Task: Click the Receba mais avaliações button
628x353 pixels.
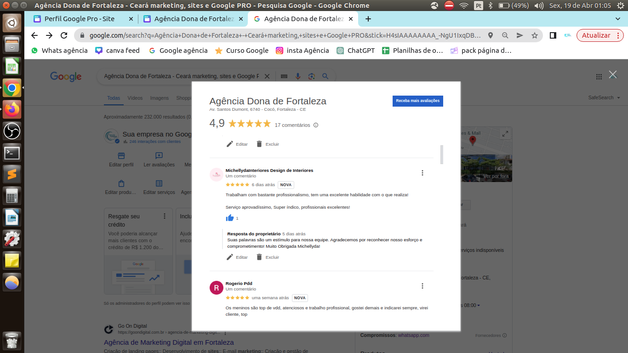Action: click(x=417, y=101)
